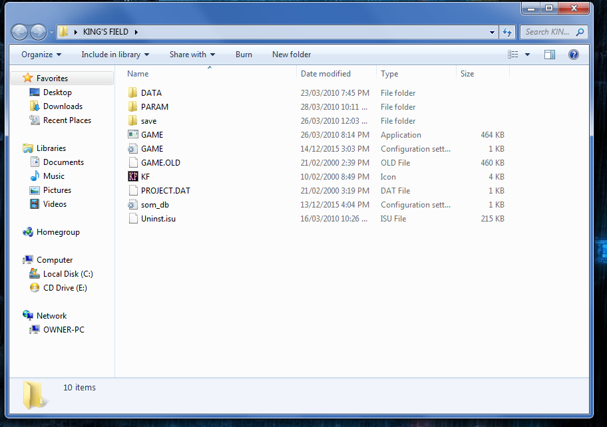Viewport: 607px width, 427px height.
Task: Select the Uninst.isu file icon
Action: point(133,218)
